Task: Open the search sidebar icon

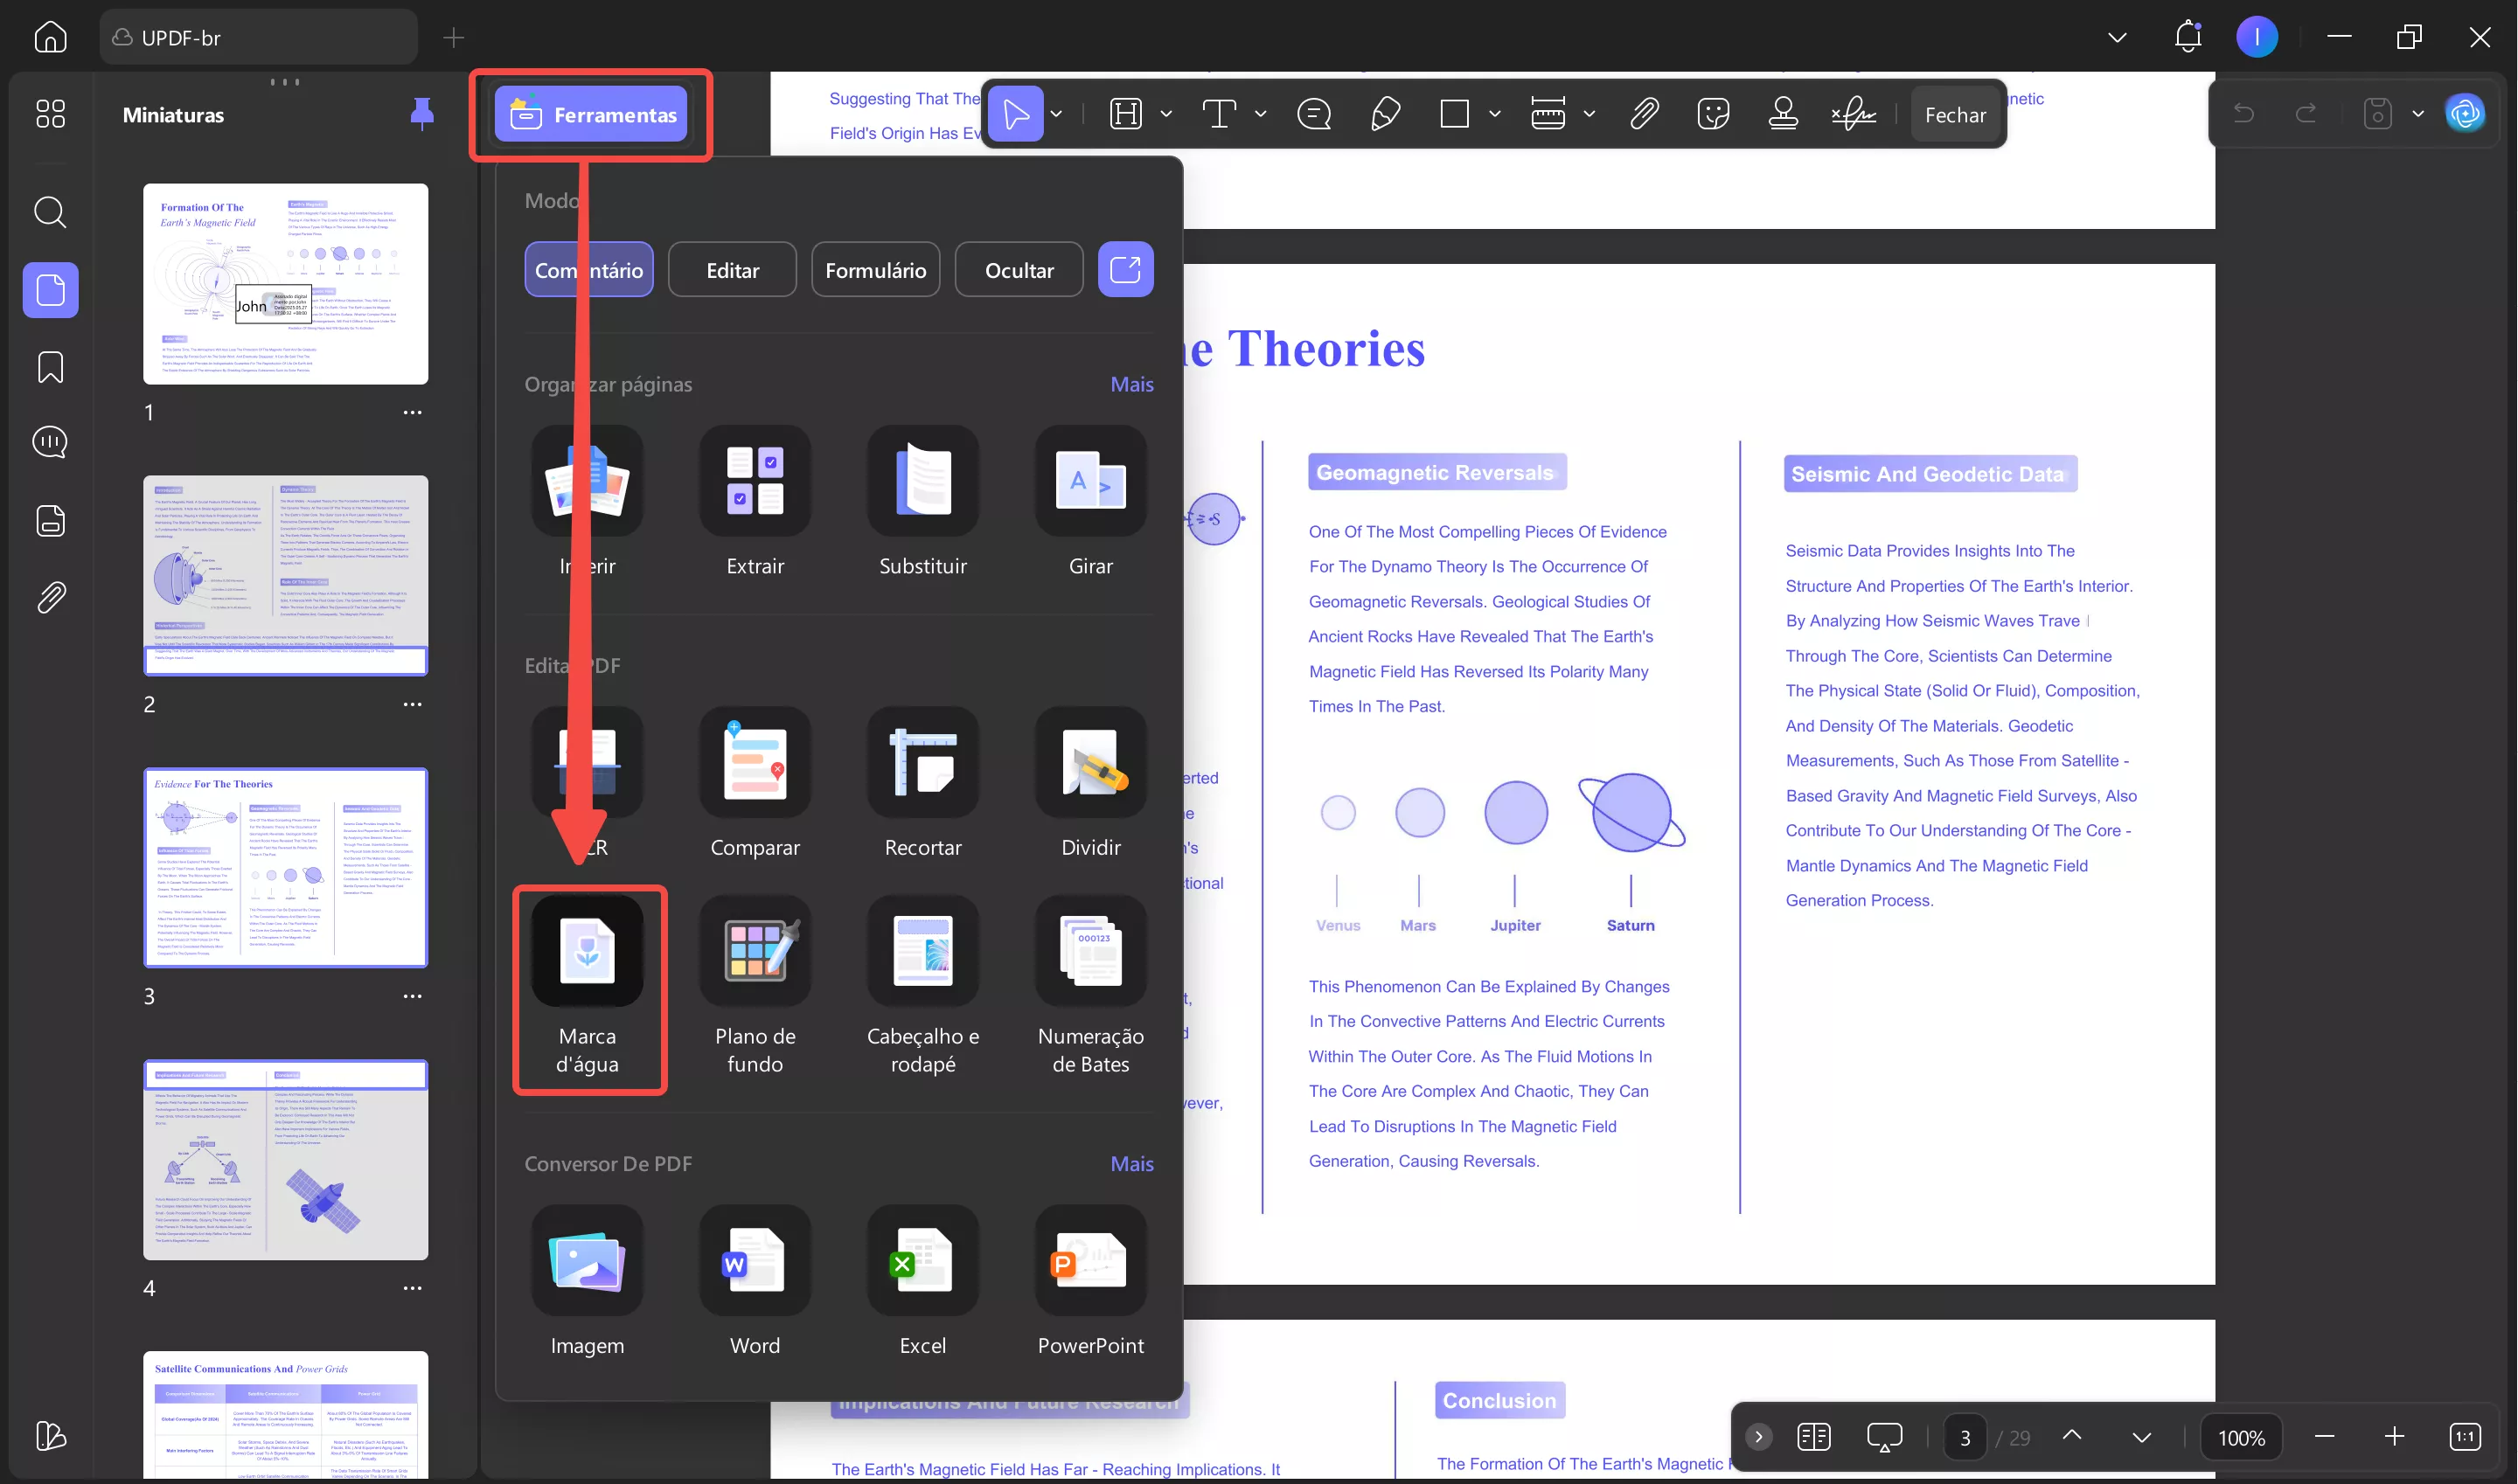Action: click(50, 212)
